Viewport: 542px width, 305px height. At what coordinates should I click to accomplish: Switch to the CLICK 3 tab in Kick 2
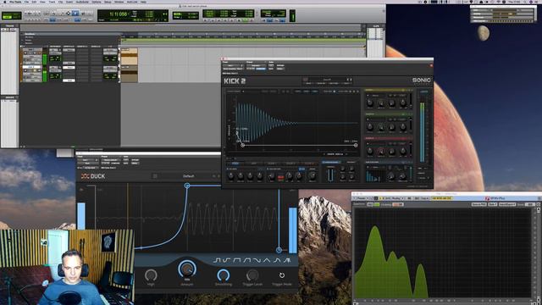[308, 164]
